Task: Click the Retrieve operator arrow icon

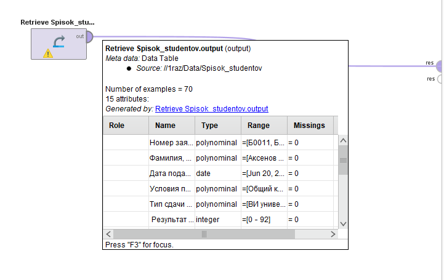Action: pos(59,42)
